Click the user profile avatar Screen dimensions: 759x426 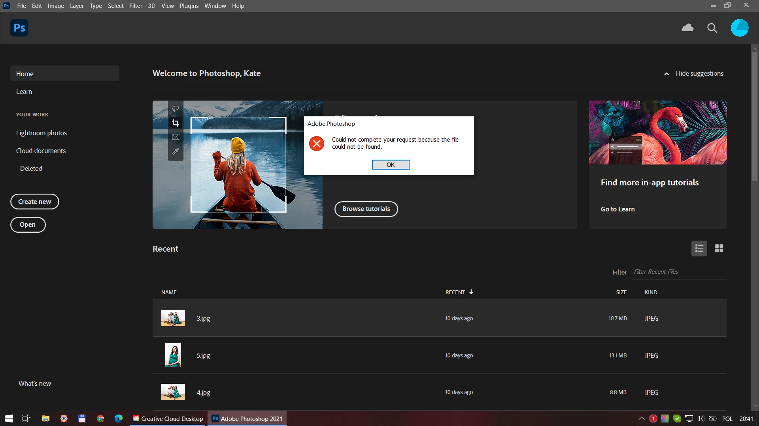click(x=739, y=28)
